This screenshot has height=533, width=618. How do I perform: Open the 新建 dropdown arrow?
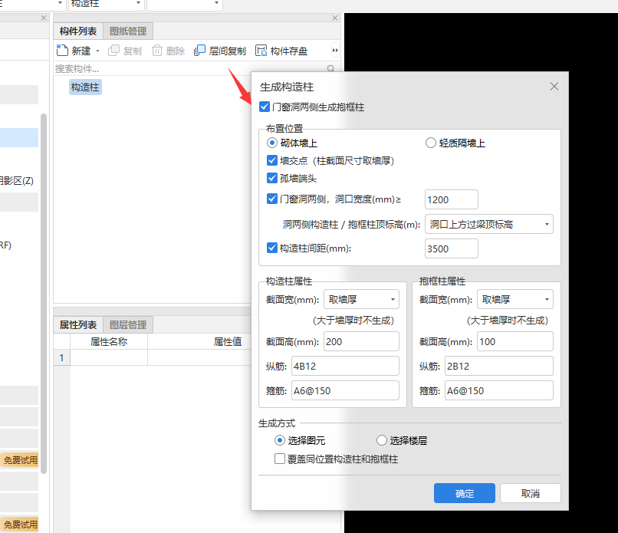click(x=97, y=51)
